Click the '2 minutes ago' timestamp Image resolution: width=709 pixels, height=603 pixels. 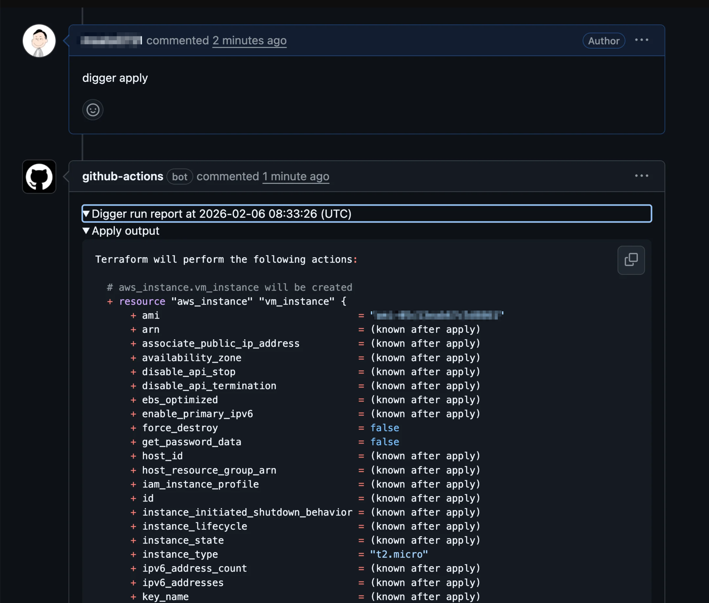pyautogui.click(x=249, y=41)
